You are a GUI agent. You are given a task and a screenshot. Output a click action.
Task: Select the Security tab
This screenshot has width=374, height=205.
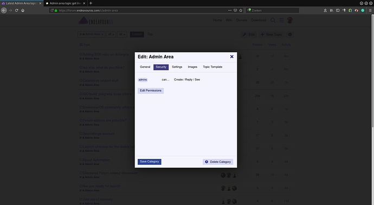click(x=161, y=67)
